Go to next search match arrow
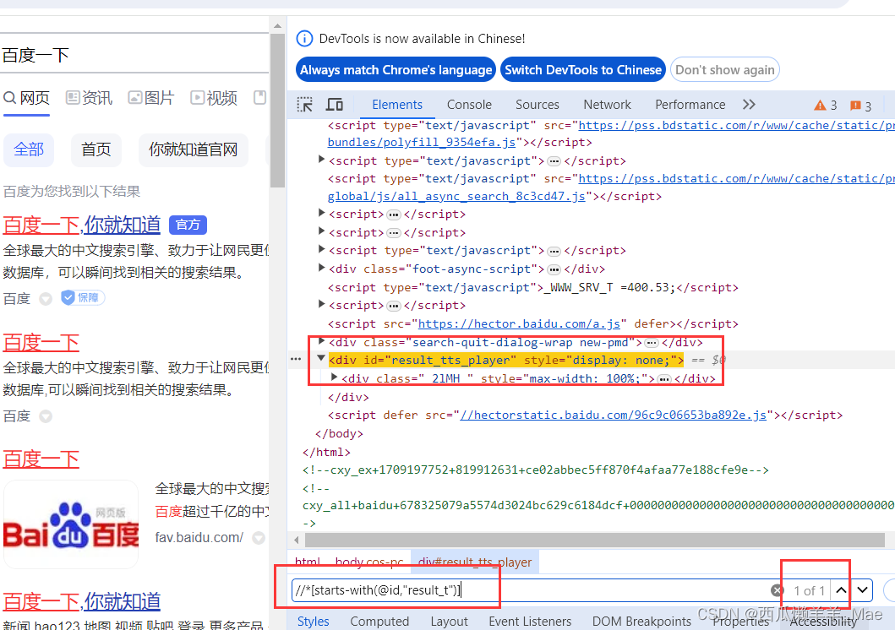Screen dimensions: 895x630 coord(863,590)
